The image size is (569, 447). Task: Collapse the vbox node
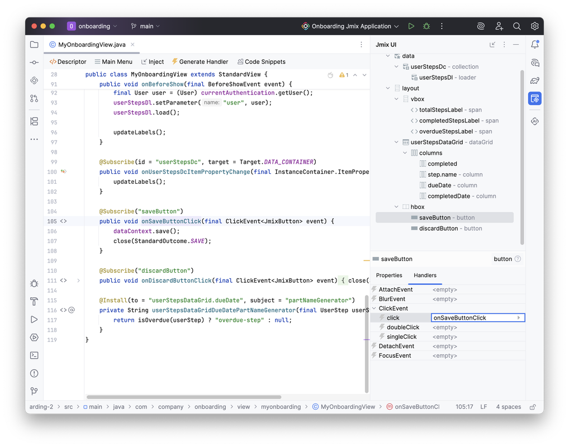396,99
